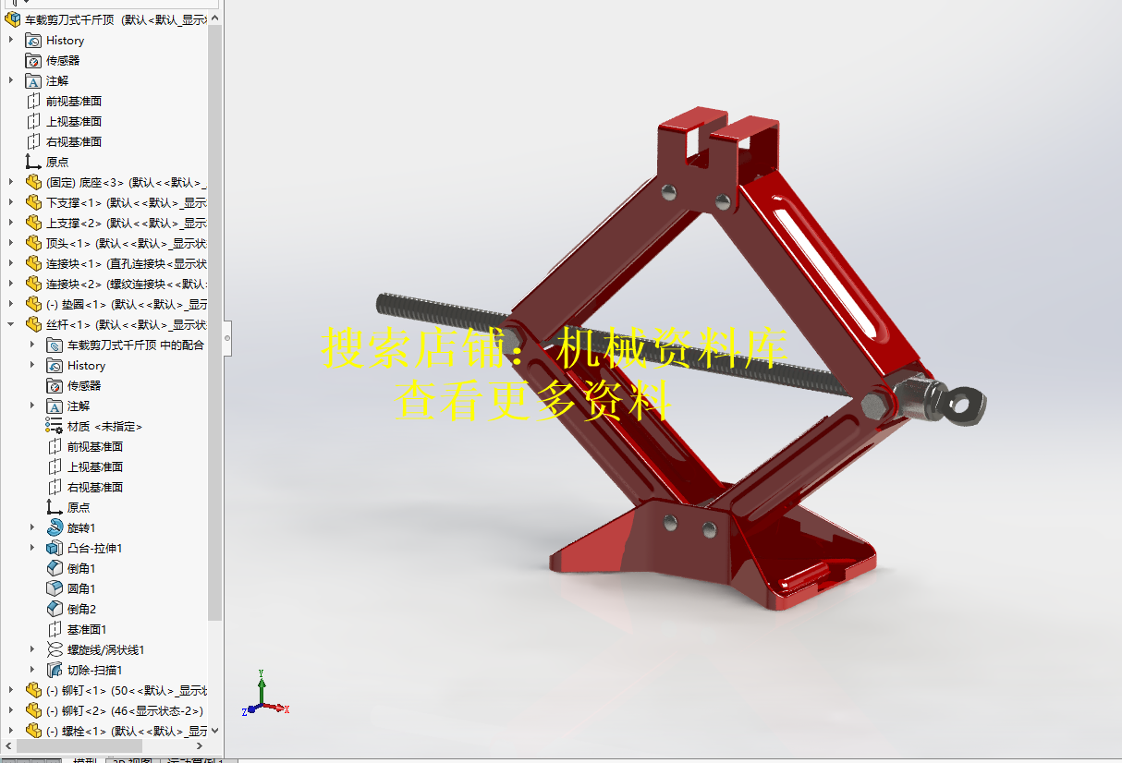Select top-level 前视基准面 plane icon

click(33, 101)
